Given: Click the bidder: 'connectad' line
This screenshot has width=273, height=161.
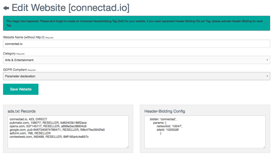Looking at the screenshot, I should 163,119.
